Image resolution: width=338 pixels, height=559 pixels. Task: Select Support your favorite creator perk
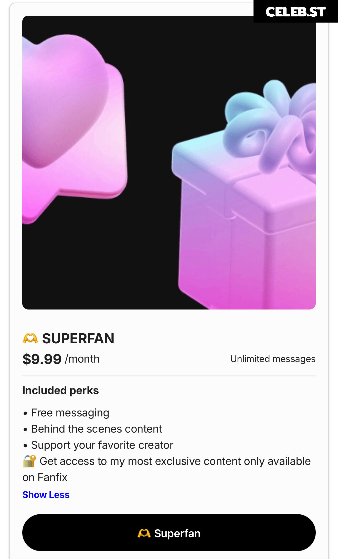pyautogui.click(x=102, y=445)
